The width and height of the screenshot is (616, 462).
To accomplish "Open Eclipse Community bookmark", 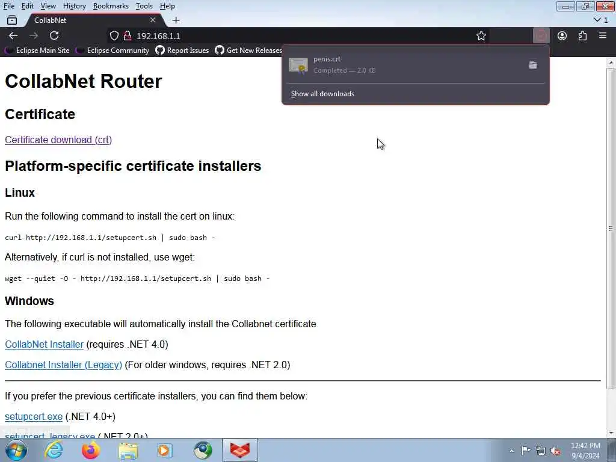I will point(112,51).
